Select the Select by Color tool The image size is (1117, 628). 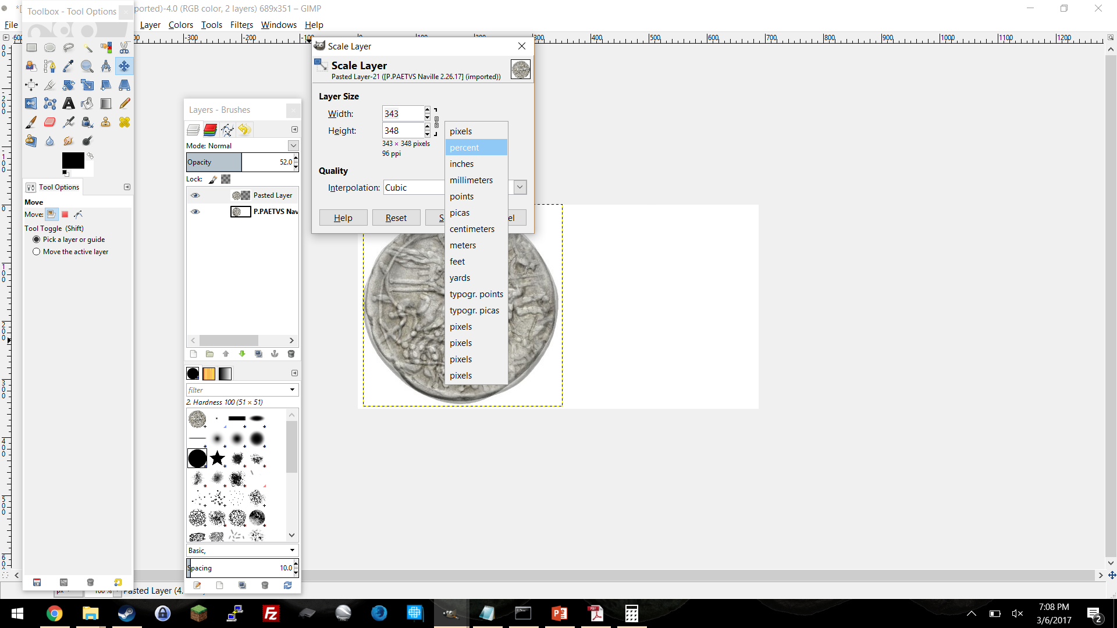106,48
